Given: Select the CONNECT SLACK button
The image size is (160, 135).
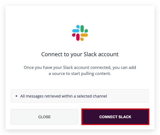Looking at the screenshot, I should pos(115,117).
